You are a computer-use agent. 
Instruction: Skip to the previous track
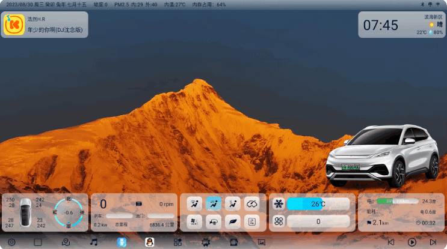pos(391,242)
